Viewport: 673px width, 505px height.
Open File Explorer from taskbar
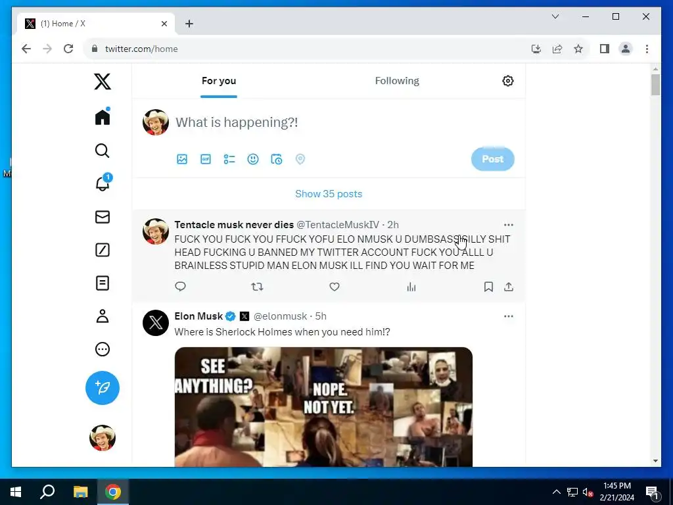point(80,492)
